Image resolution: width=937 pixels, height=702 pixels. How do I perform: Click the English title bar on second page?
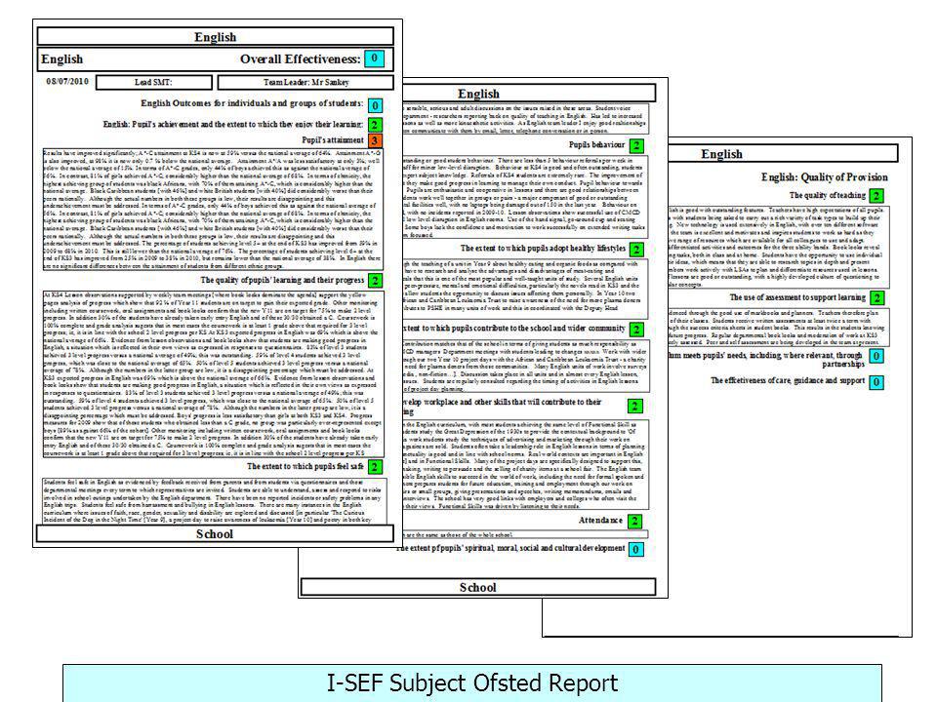529,94
